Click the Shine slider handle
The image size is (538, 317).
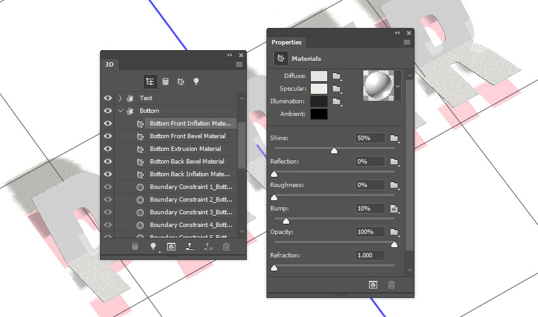click(334, 151)
